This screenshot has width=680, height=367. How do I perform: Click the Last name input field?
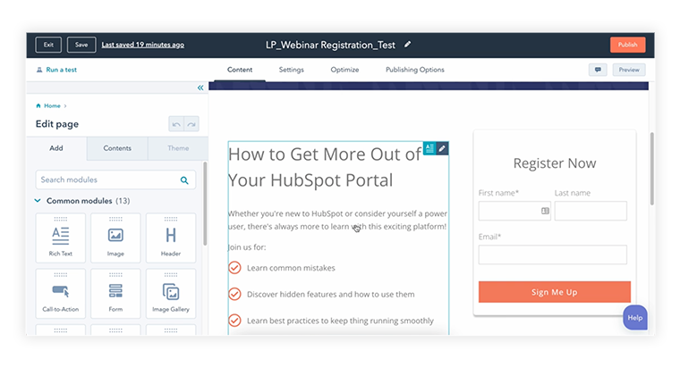pos(591,211)
